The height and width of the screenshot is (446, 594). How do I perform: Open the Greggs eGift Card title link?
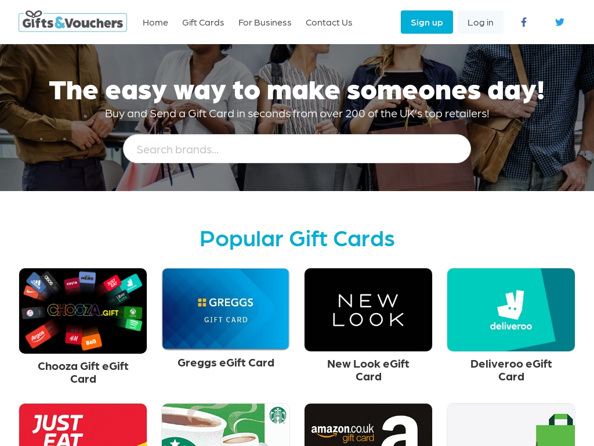[226, 362]
